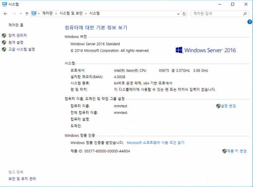Close the 시스템 window
The image size is (253, 187).
[246, 4]
